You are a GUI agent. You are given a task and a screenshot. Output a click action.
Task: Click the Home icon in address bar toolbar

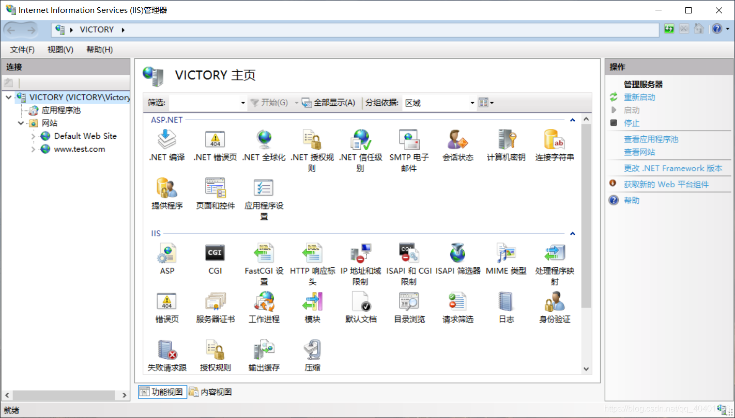click(699, 29)
